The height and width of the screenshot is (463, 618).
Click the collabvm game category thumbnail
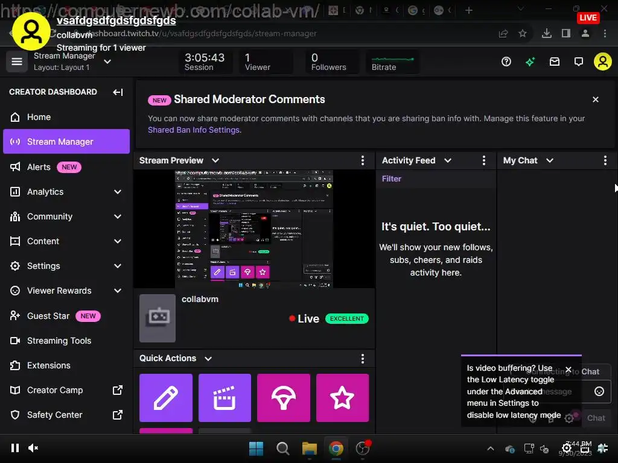[x=158, y=318]
